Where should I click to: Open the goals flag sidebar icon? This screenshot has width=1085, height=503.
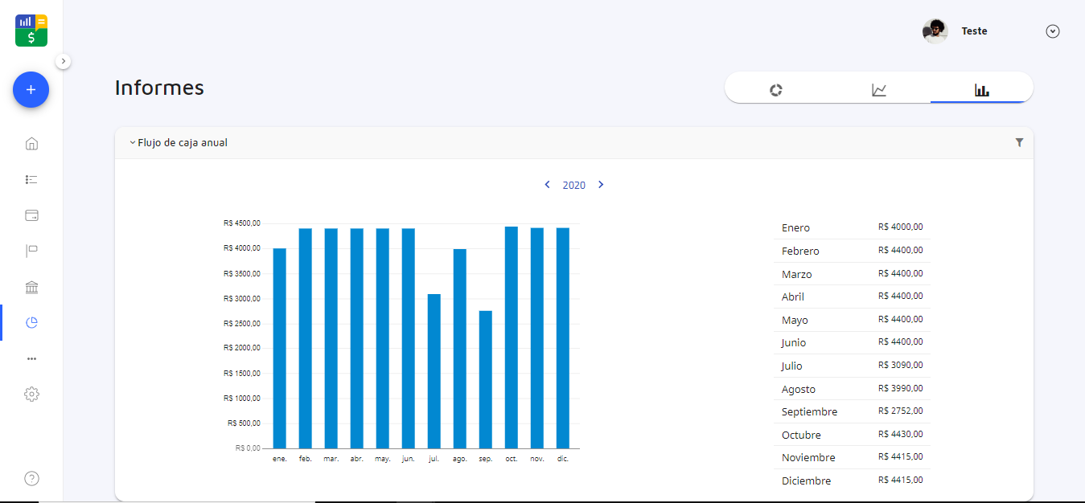31,251
